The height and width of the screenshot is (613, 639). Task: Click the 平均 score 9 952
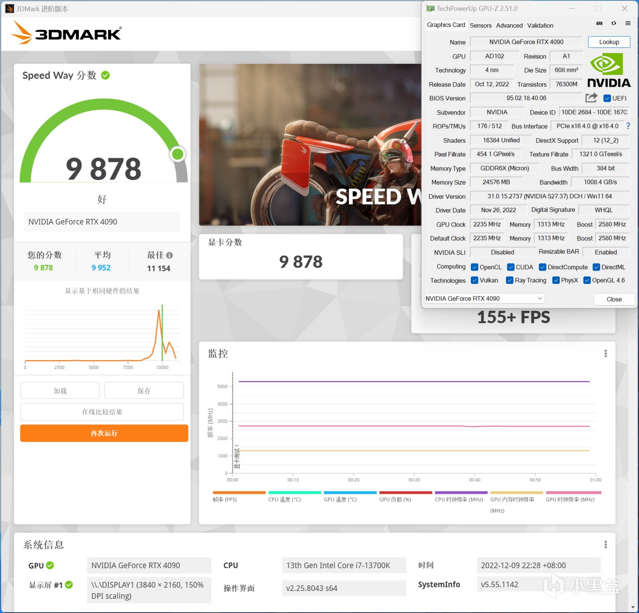(101, 268)
